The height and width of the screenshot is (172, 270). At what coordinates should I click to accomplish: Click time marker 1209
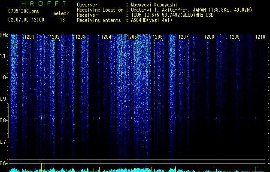tap(235, 37)
